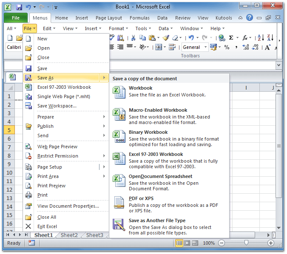Open the General number format dropdown
The height and width of the screenshot is (254, 287).
click(x=206, y=47)
